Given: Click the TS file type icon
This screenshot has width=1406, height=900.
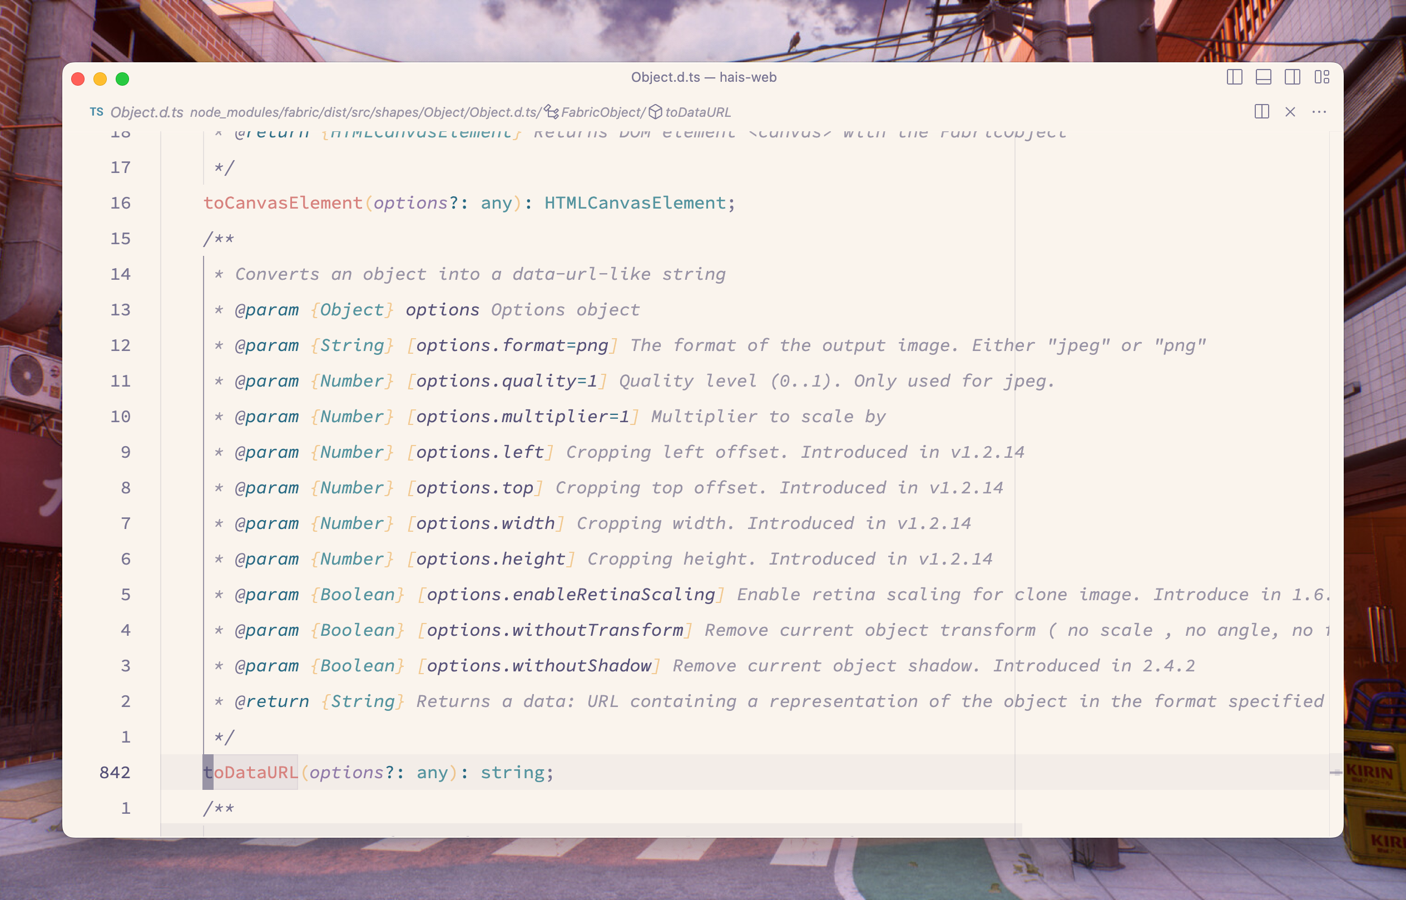Looking at the screenshot, I should pos(96,112).
